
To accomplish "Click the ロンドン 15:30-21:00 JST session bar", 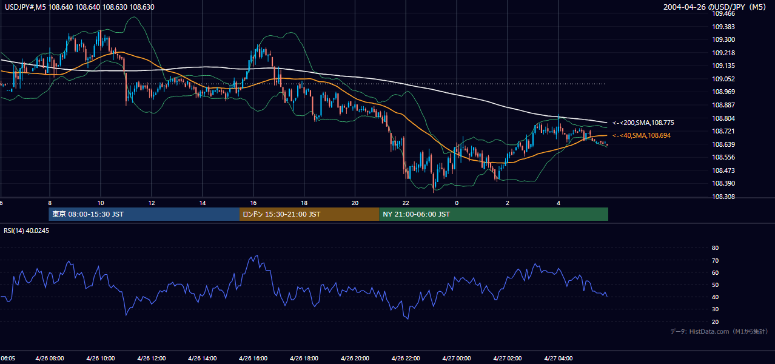I will 309,214.
